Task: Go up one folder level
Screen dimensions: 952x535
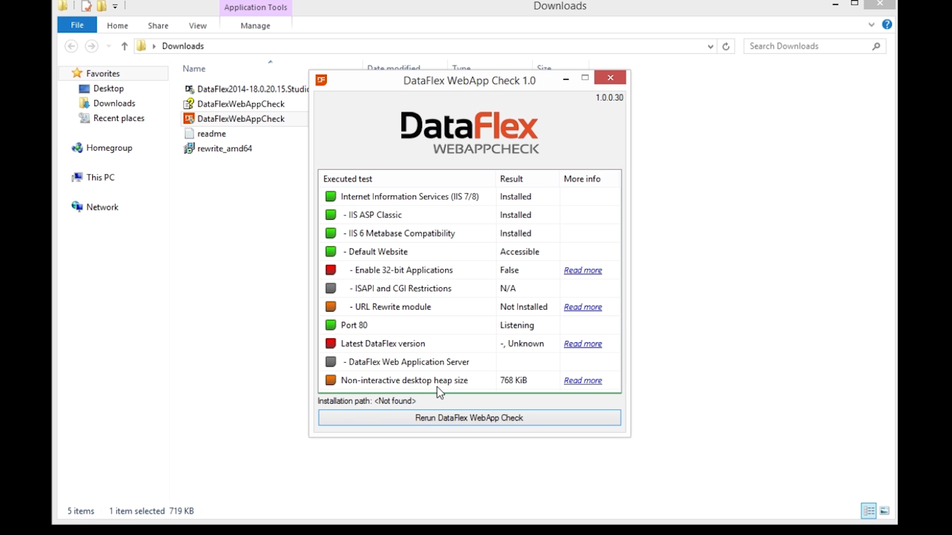Action: click(124, 46)
